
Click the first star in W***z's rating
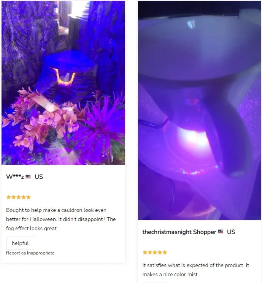point(9,197)
